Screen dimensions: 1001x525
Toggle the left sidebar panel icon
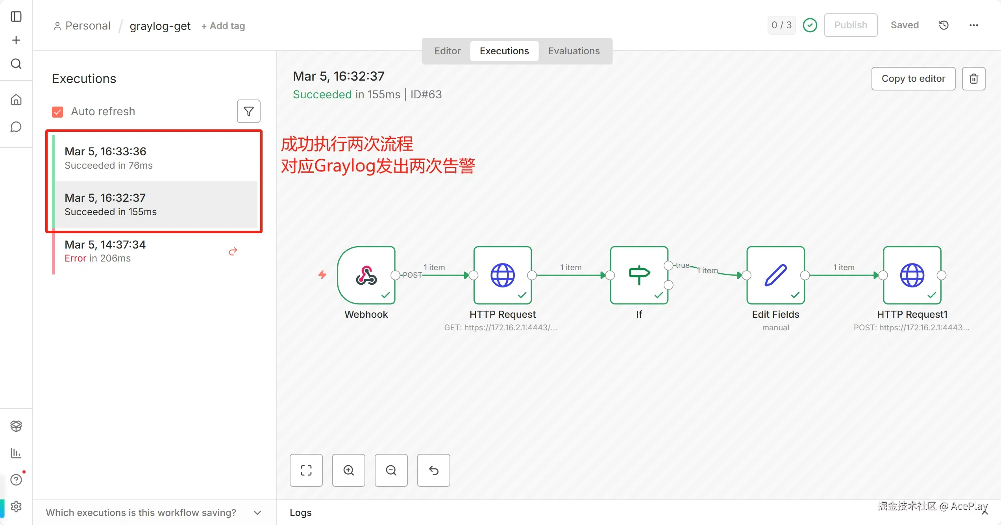(x=16, y=17)
